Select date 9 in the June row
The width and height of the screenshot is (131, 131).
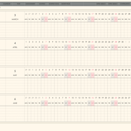coord(69,98)
